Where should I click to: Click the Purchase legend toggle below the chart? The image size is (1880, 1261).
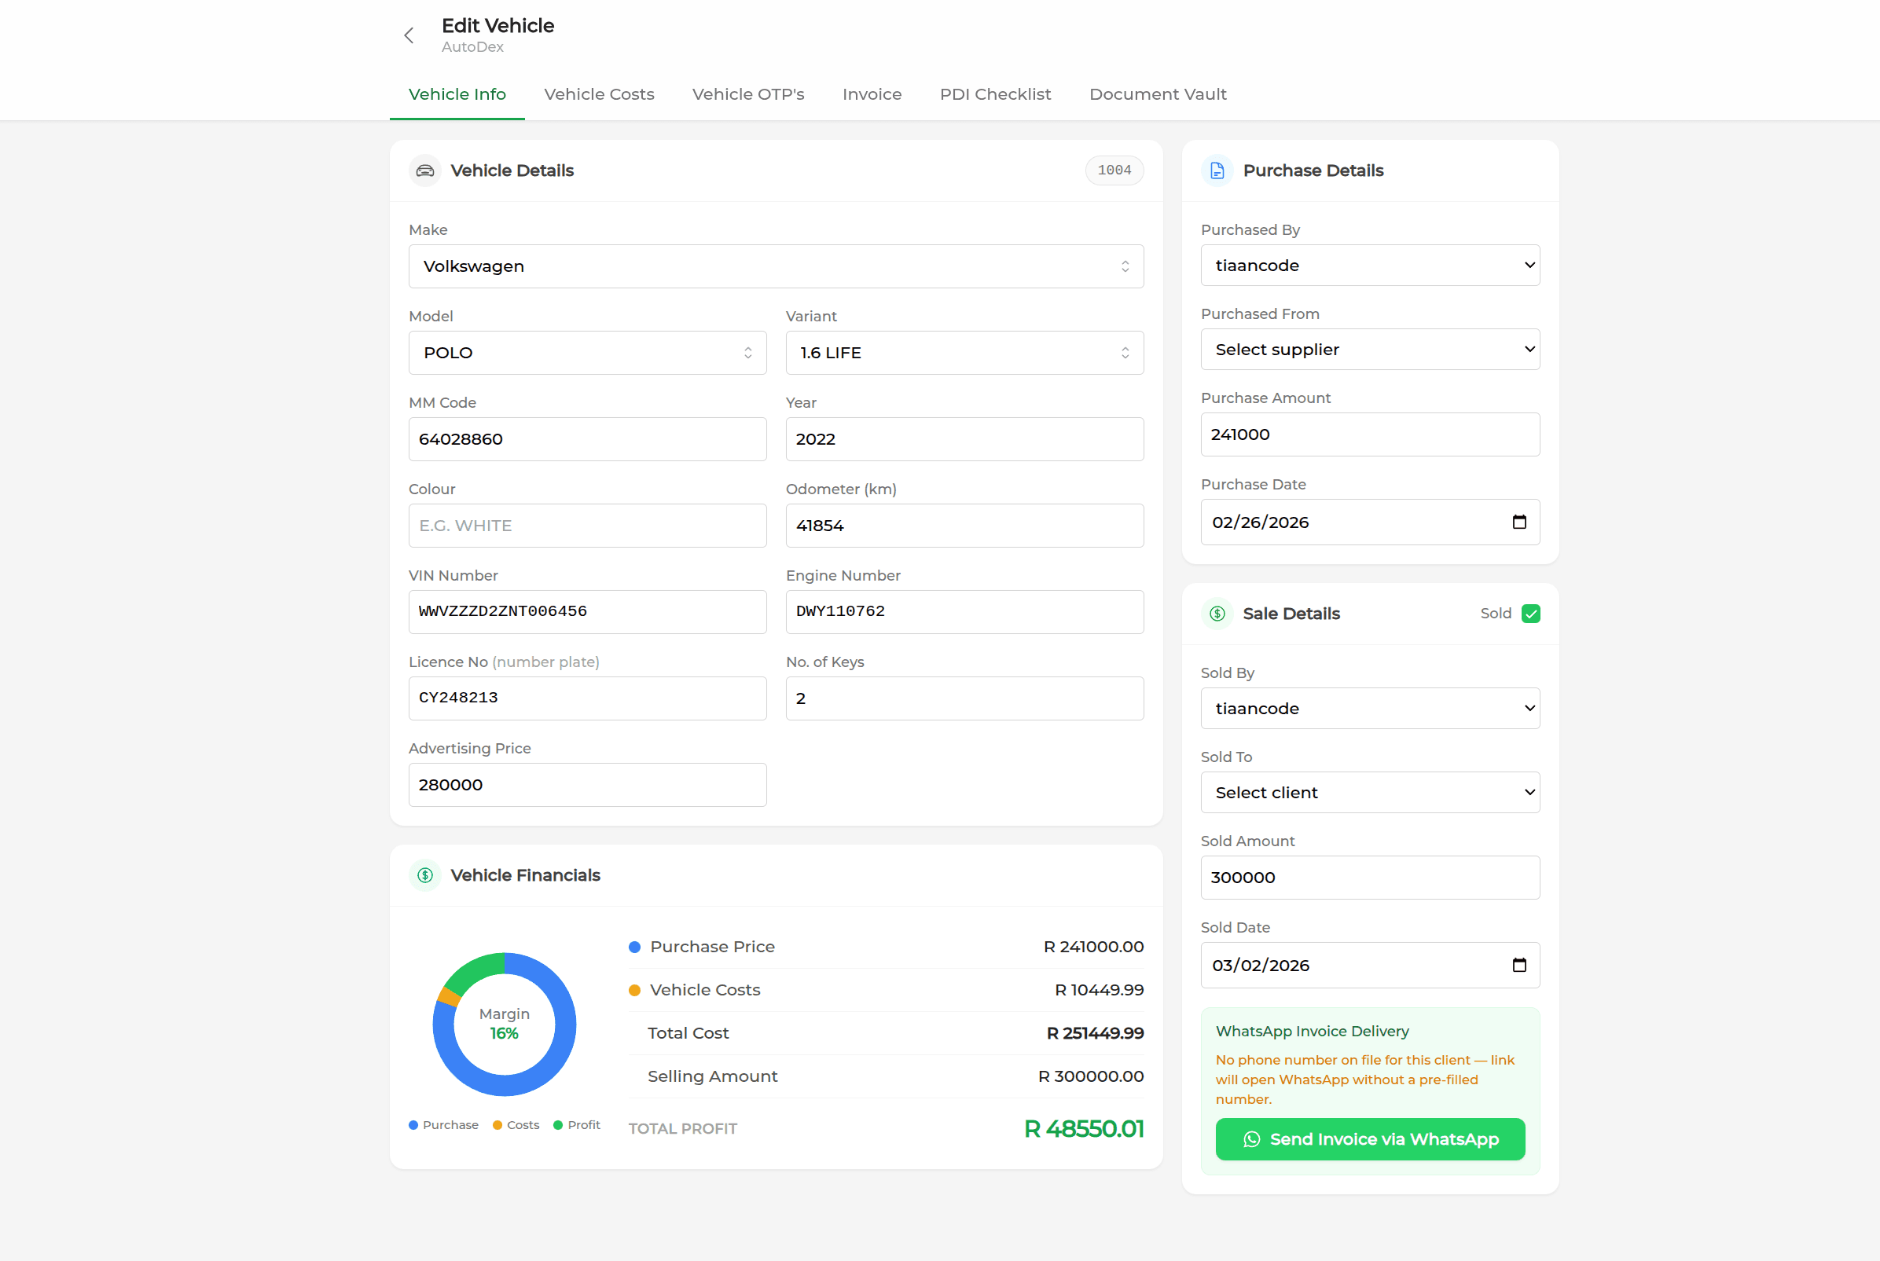tap(443, 1124)
